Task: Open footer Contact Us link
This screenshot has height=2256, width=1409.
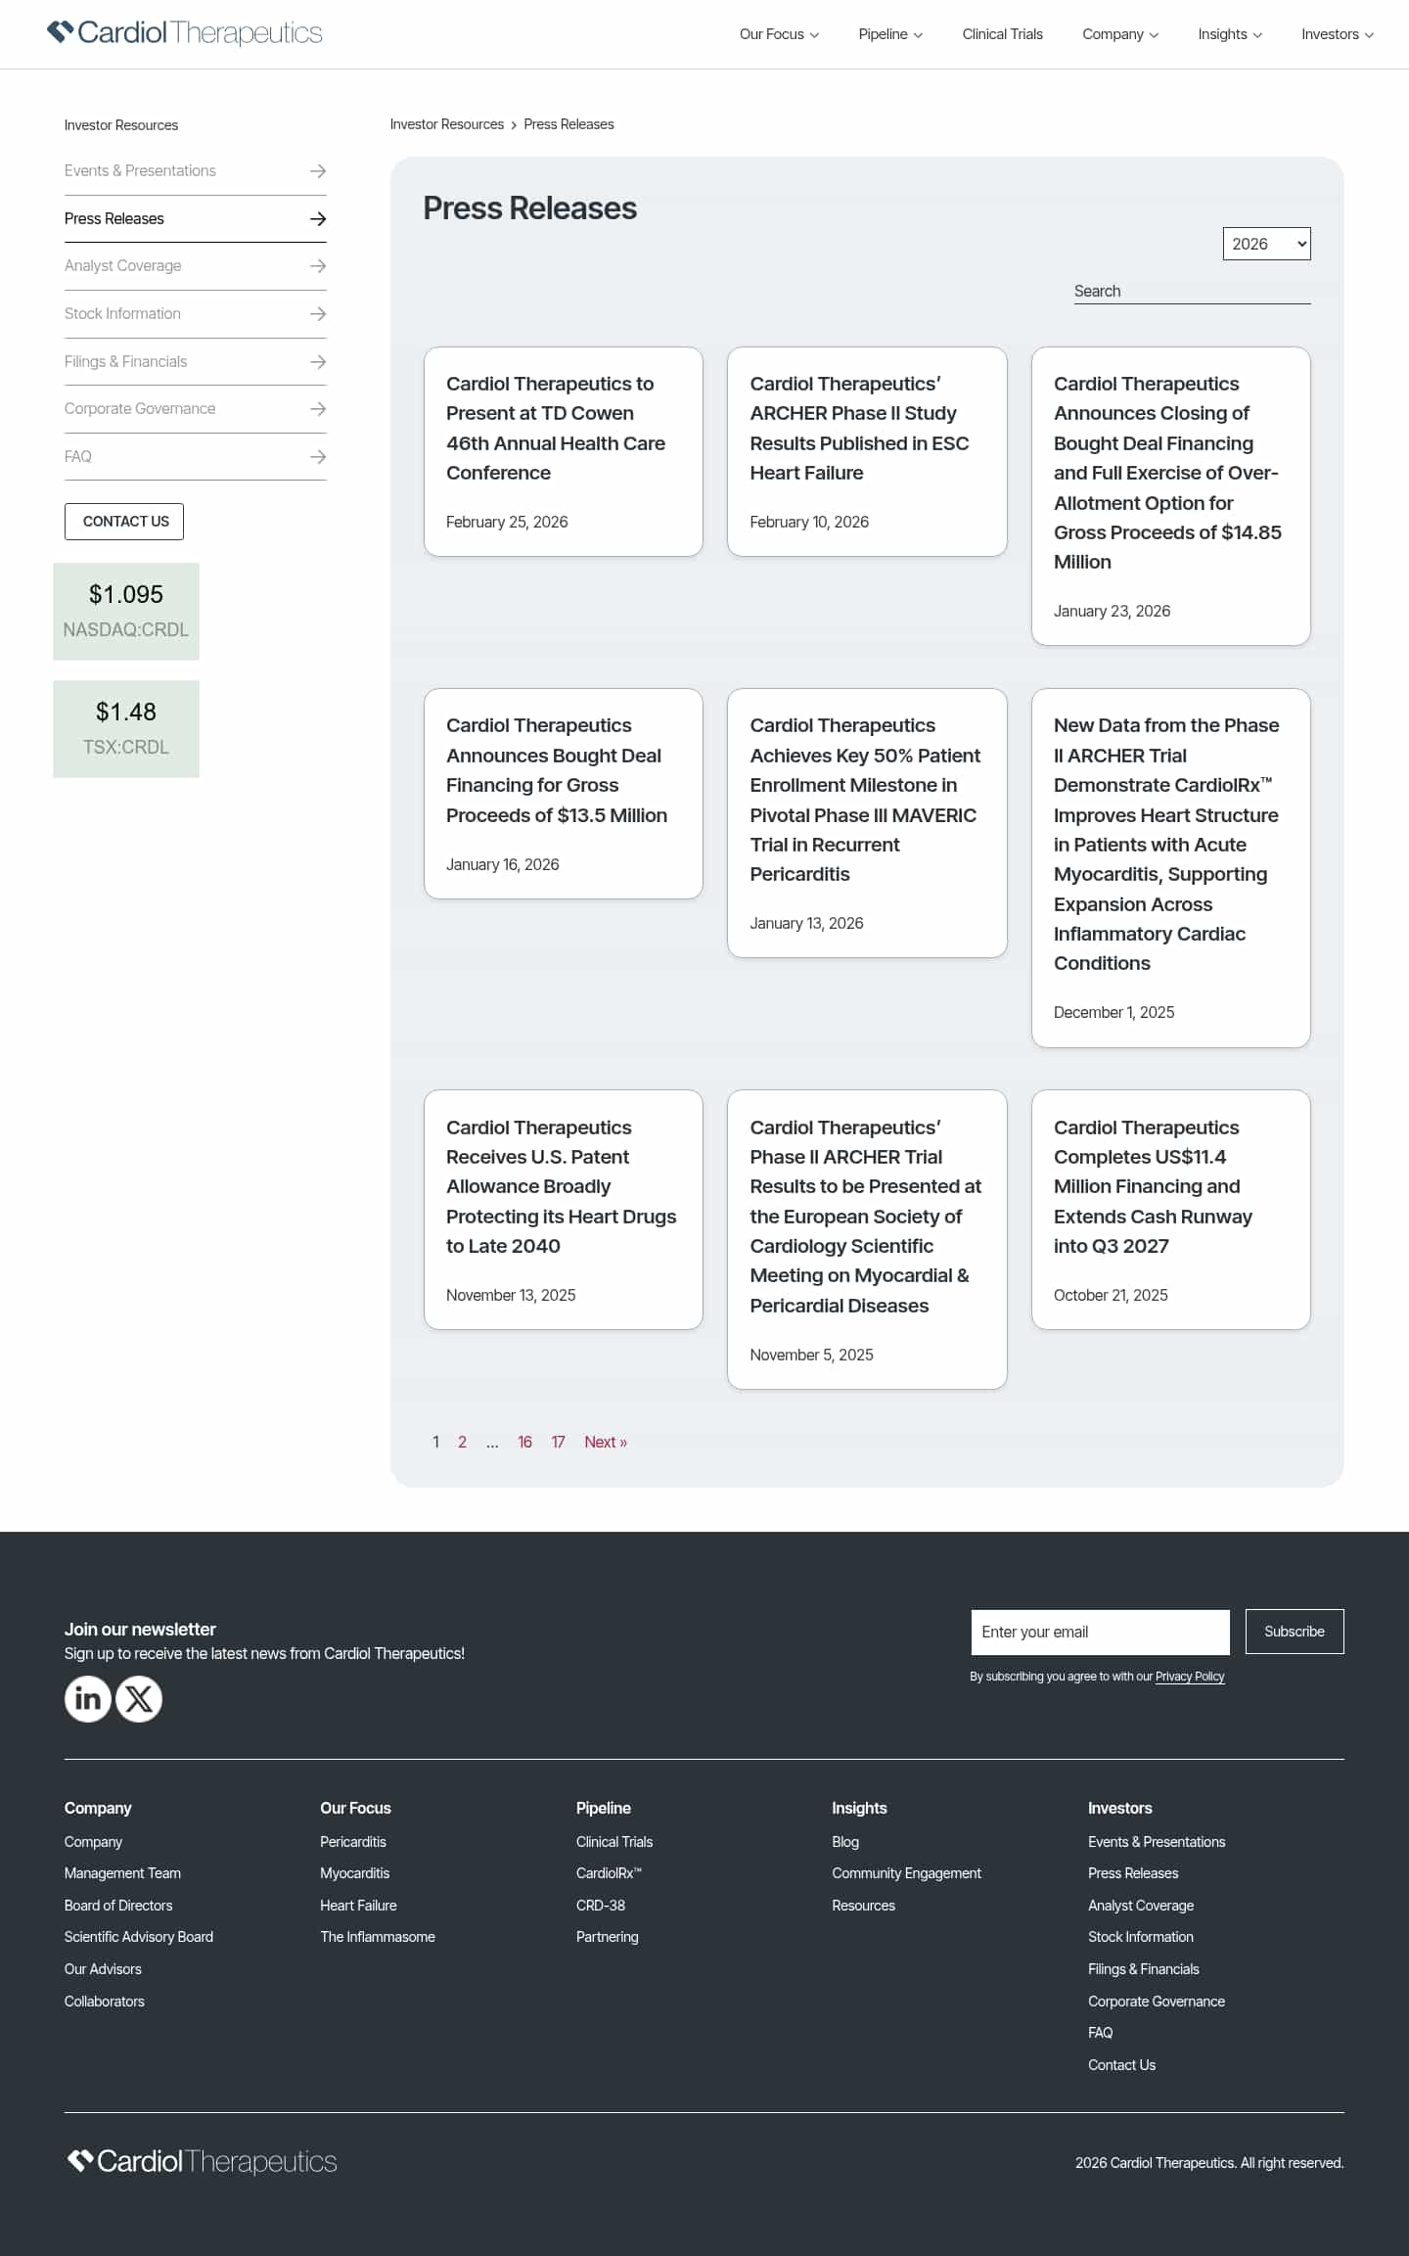Action: pos(1121,2065)
